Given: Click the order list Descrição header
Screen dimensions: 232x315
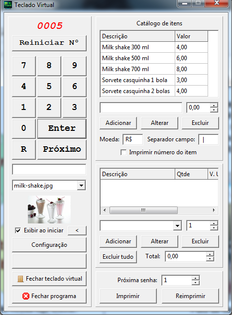Looking at the screenshot, I should [137, 174].
